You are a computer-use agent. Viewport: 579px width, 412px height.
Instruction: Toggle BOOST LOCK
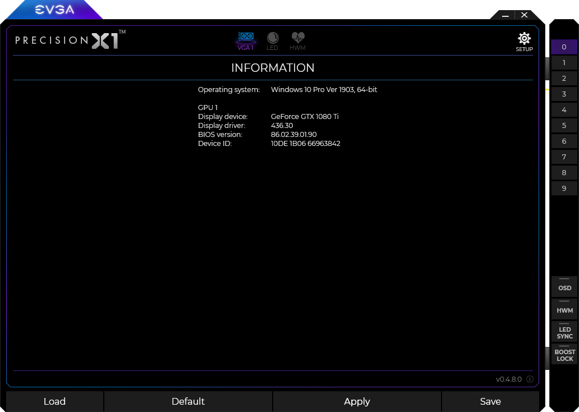564,354
